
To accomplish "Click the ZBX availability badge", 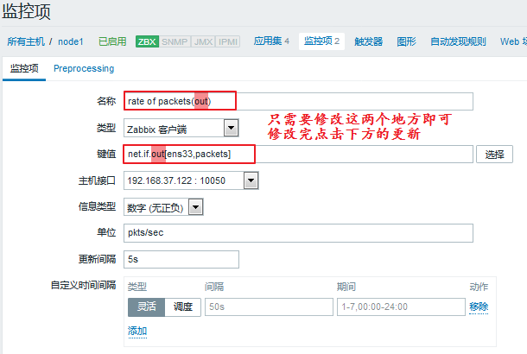I will point(147,41).
